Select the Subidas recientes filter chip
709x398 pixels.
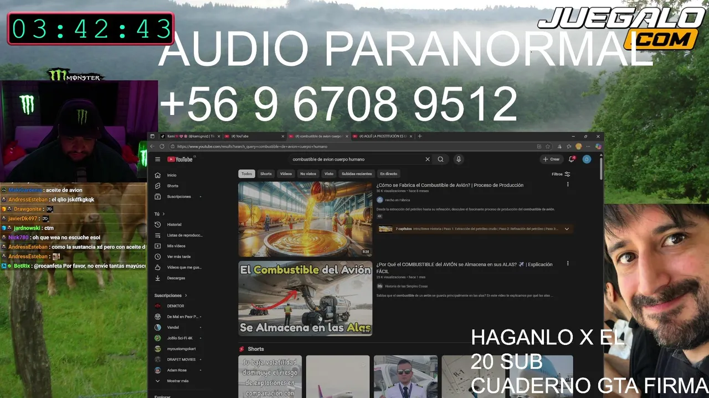(x=357, y=174)
